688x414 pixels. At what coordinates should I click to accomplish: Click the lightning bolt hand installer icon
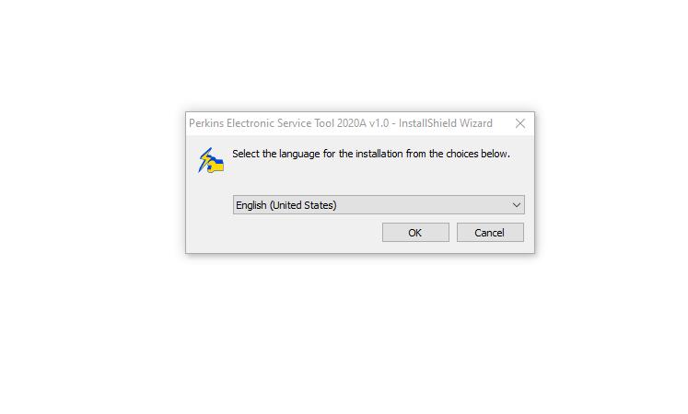[x=211, y=160]
